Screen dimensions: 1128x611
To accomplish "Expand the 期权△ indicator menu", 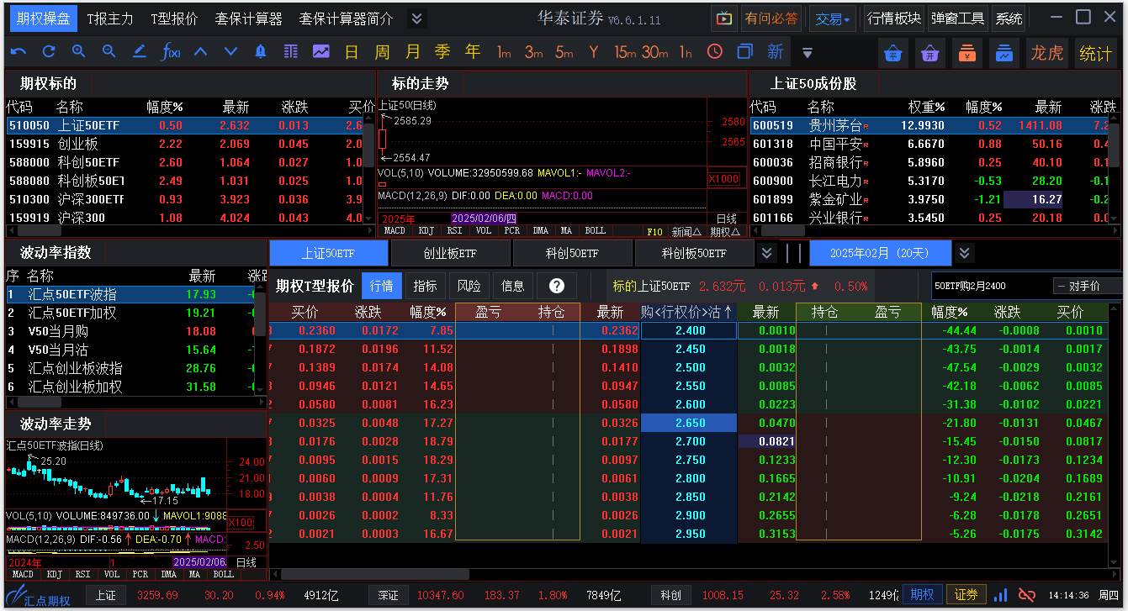I will click(725, 232).
